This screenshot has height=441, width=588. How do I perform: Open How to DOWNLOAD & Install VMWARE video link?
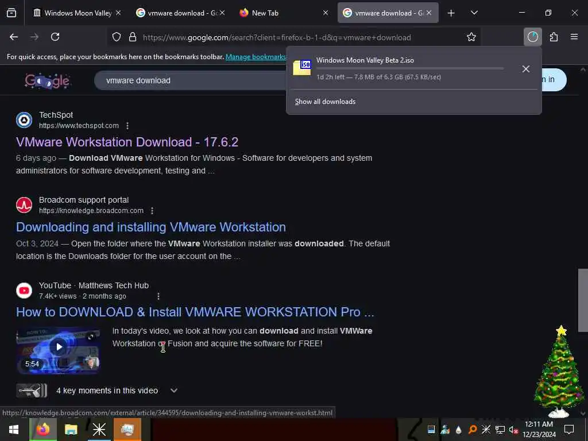tap(195, 312)
